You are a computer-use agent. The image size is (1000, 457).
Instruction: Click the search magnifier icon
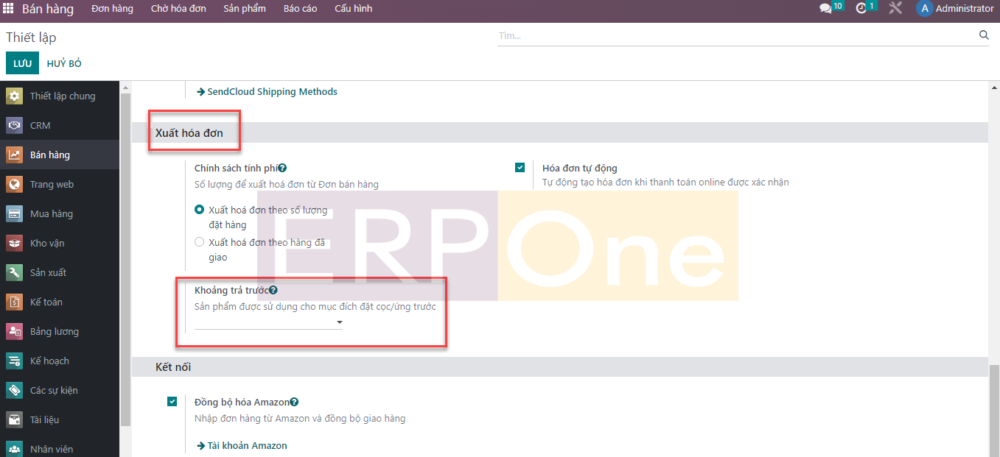984,35
